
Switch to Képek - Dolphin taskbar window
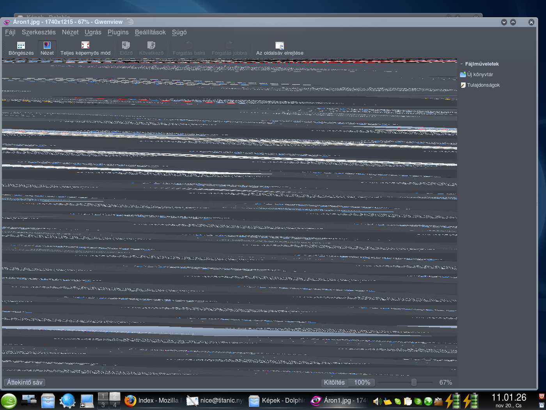[277, 401]
